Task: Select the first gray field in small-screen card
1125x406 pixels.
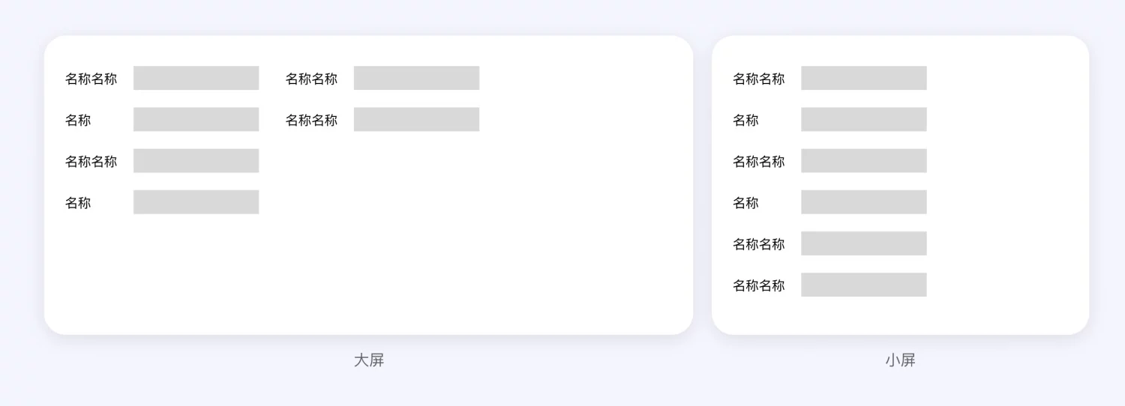Action: (863, 78)
